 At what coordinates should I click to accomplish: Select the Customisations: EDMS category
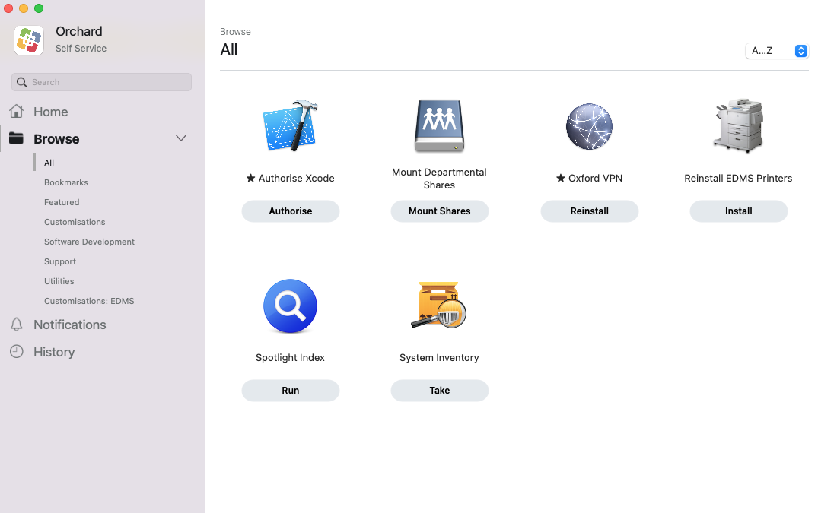[x=89, y=301]
